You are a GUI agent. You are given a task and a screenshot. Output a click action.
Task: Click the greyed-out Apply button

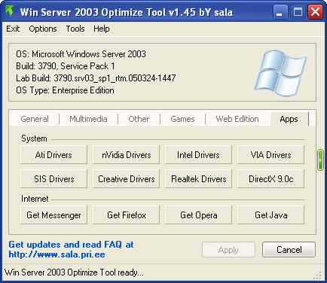pyautogui.click(x=228, y=250)
